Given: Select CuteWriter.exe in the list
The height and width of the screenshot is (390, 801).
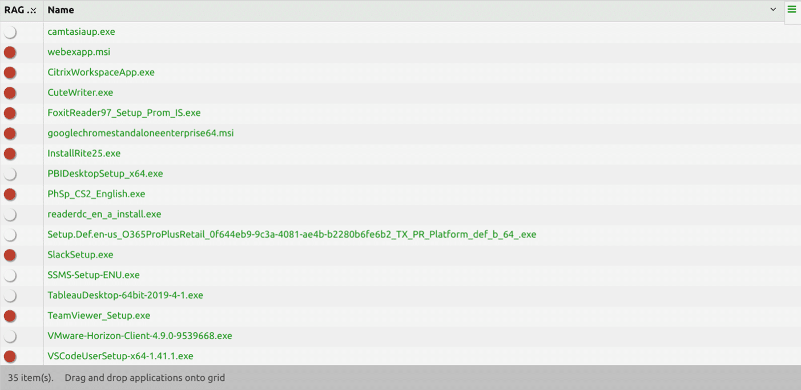Looking at the screenshot, I should click(x=80, y=93).
